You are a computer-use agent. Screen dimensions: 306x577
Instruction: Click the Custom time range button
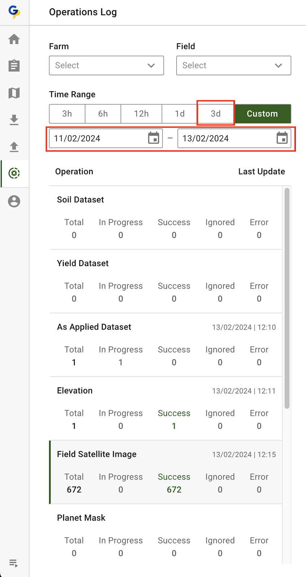262,114
